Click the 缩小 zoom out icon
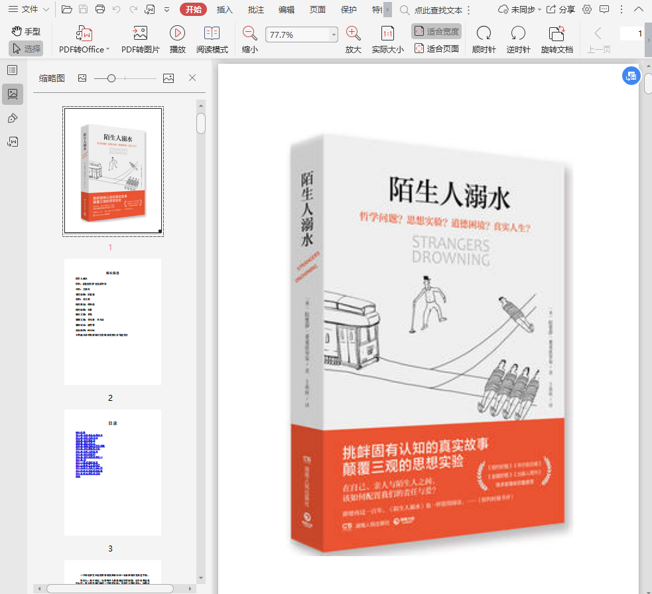Image resolution: width=652 pixels, height=594 pixels. point(250,34)
